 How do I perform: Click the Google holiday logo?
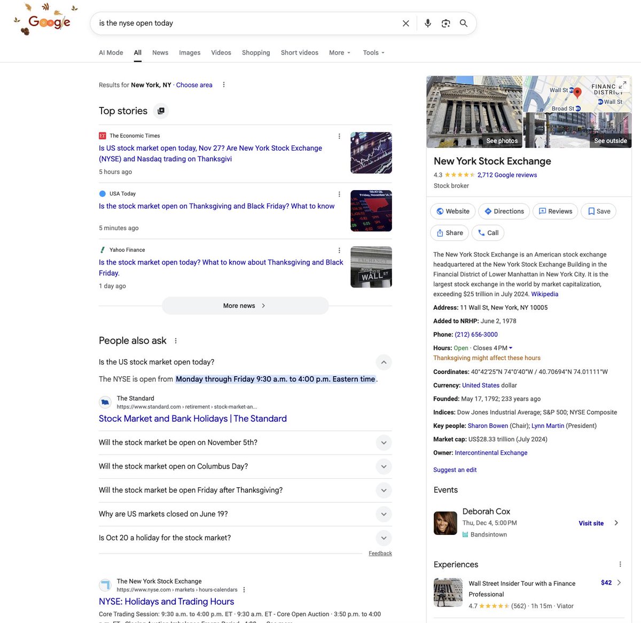click(45, 20)
